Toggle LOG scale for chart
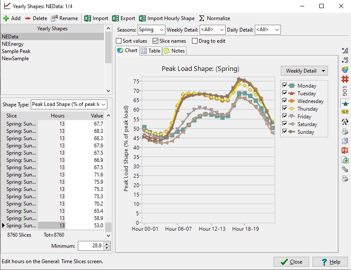Screen dimensions: 351x270 coord(345,91)
